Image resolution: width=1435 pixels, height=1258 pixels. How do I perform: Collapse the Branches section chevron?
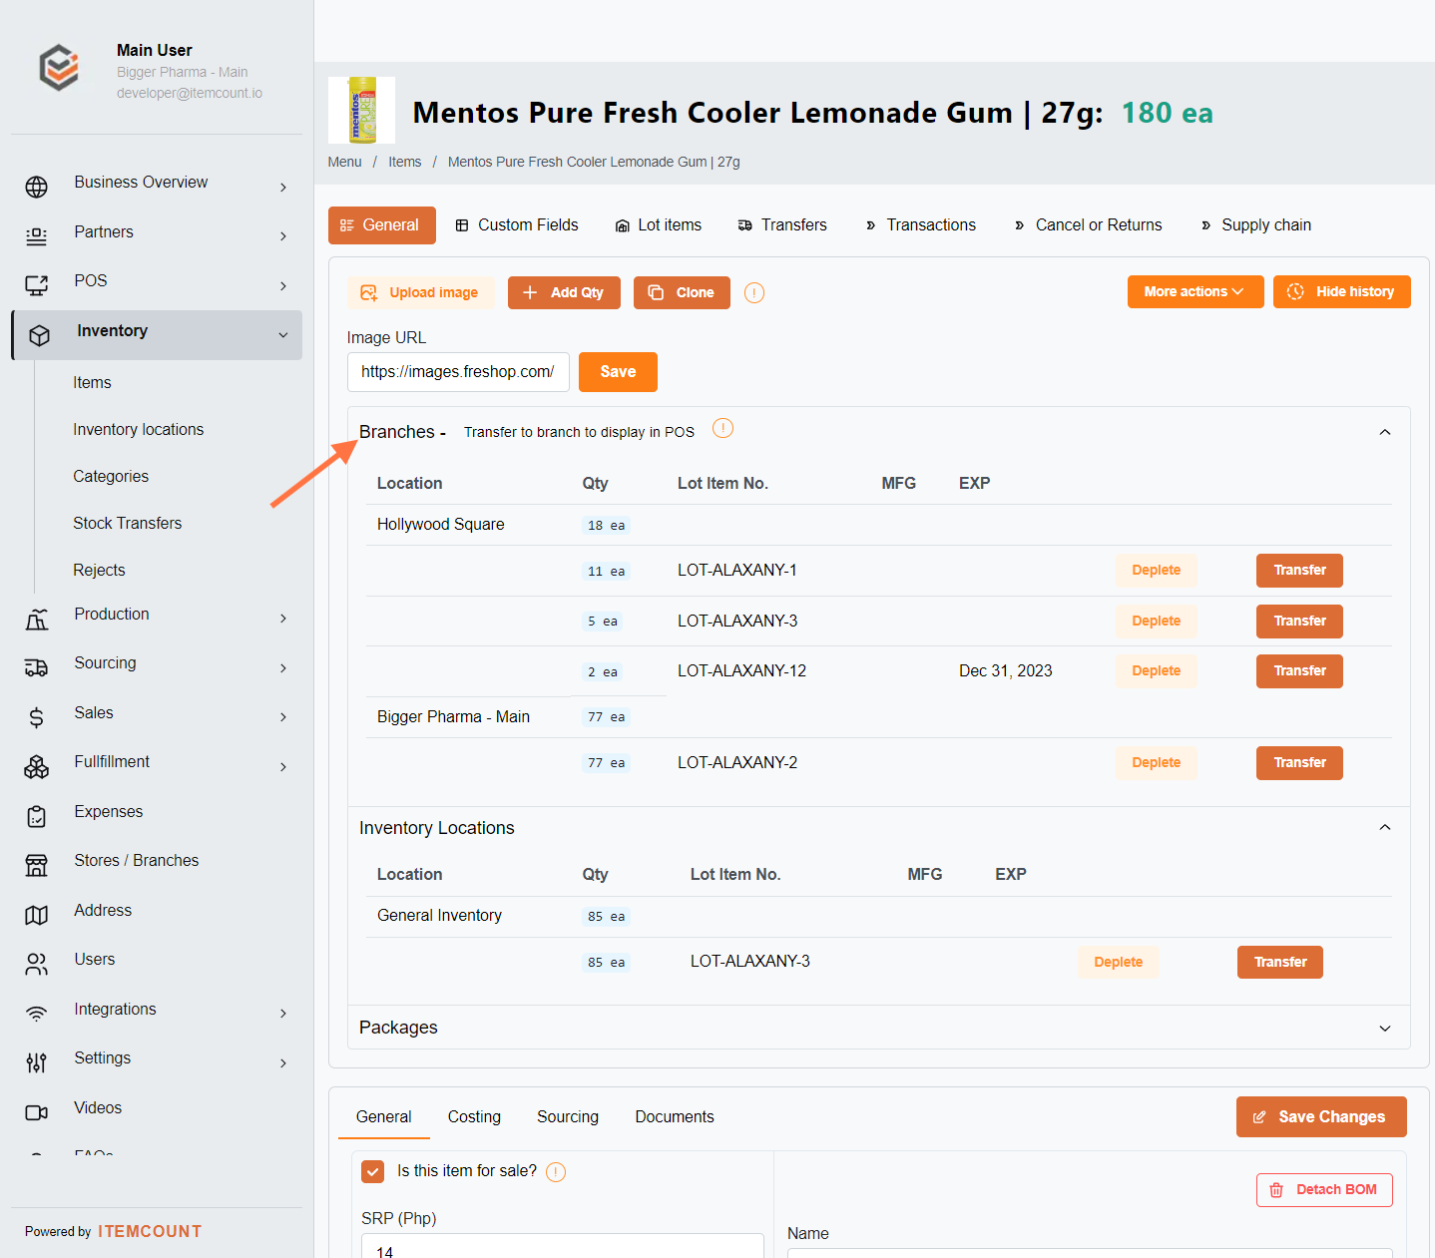pos(1385,432)
